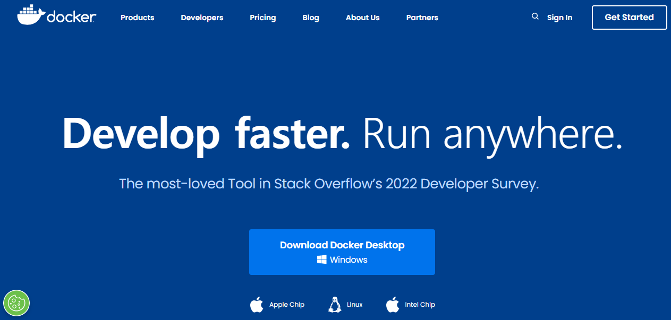The height and width of the screenshot is (320, 671).
Task: Open the green cookie preferences widget
Action: point(17,303)
